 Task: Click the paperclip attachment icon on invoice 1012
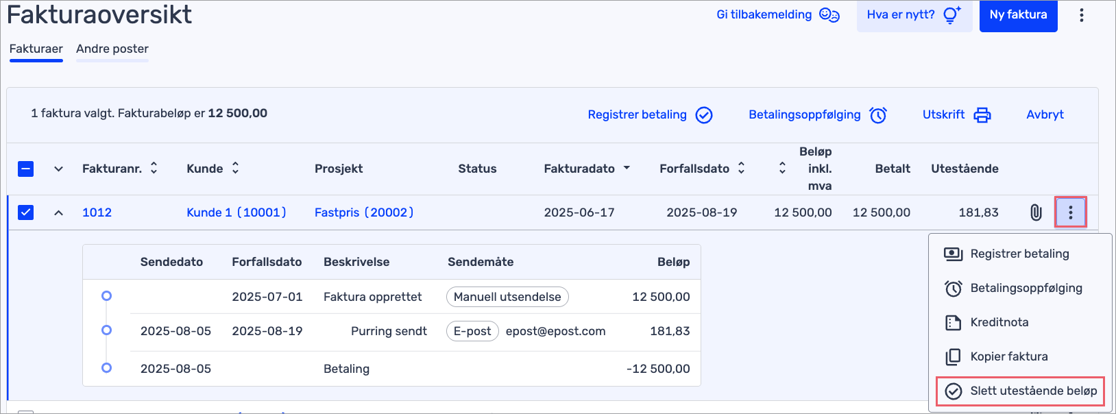(1036, 212)
